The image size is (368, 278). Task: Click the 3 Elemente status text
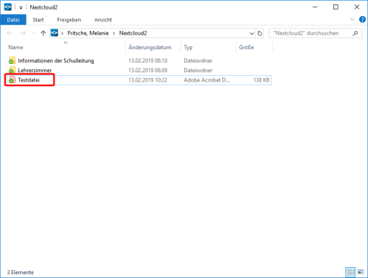[21, 272]
